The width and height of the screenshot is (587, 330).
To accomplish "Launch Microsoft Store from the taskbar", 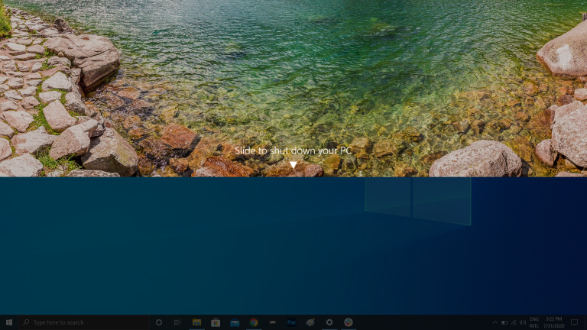I will click(x=216, y=322).
